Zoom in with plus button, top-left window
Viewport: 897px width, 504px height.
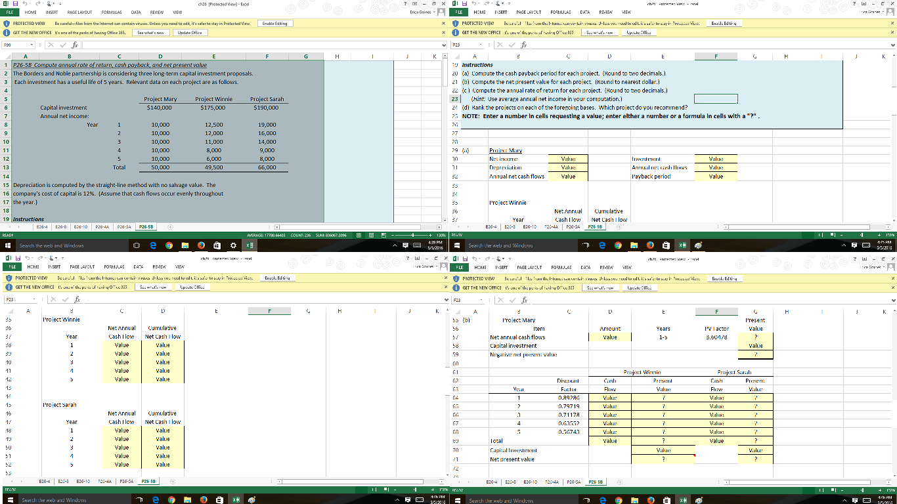tap(429, 235)
